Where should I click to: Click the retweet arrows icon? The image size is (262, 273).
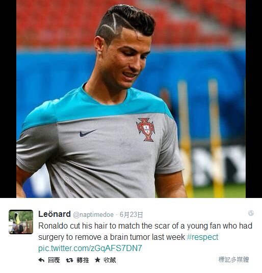click(x=69, y=260)
